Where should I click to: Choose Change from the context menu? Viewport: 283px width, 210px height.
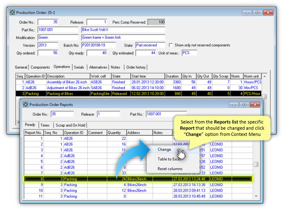click(164, 149)
